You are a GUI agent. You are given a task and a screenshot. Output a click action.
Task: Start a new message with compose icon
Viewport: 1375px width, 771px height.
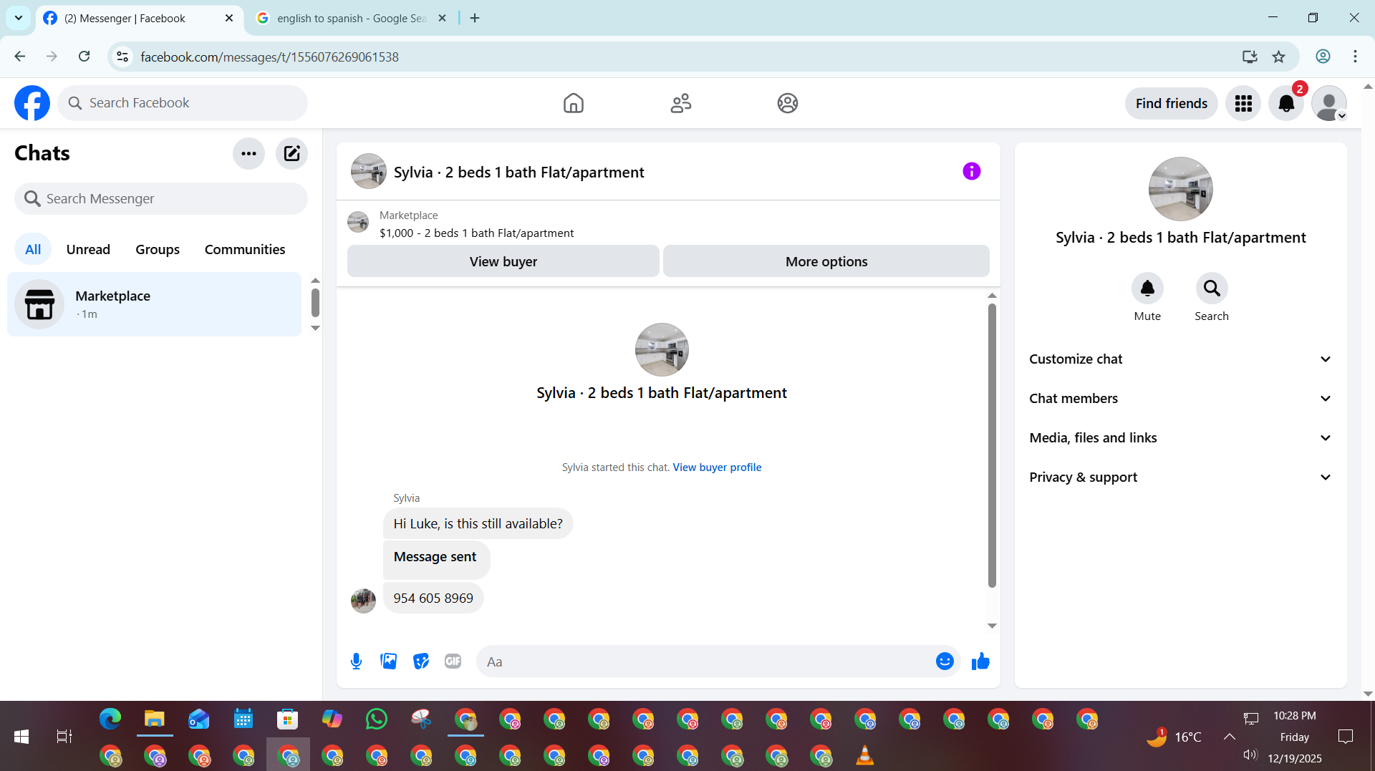point(291,153)
